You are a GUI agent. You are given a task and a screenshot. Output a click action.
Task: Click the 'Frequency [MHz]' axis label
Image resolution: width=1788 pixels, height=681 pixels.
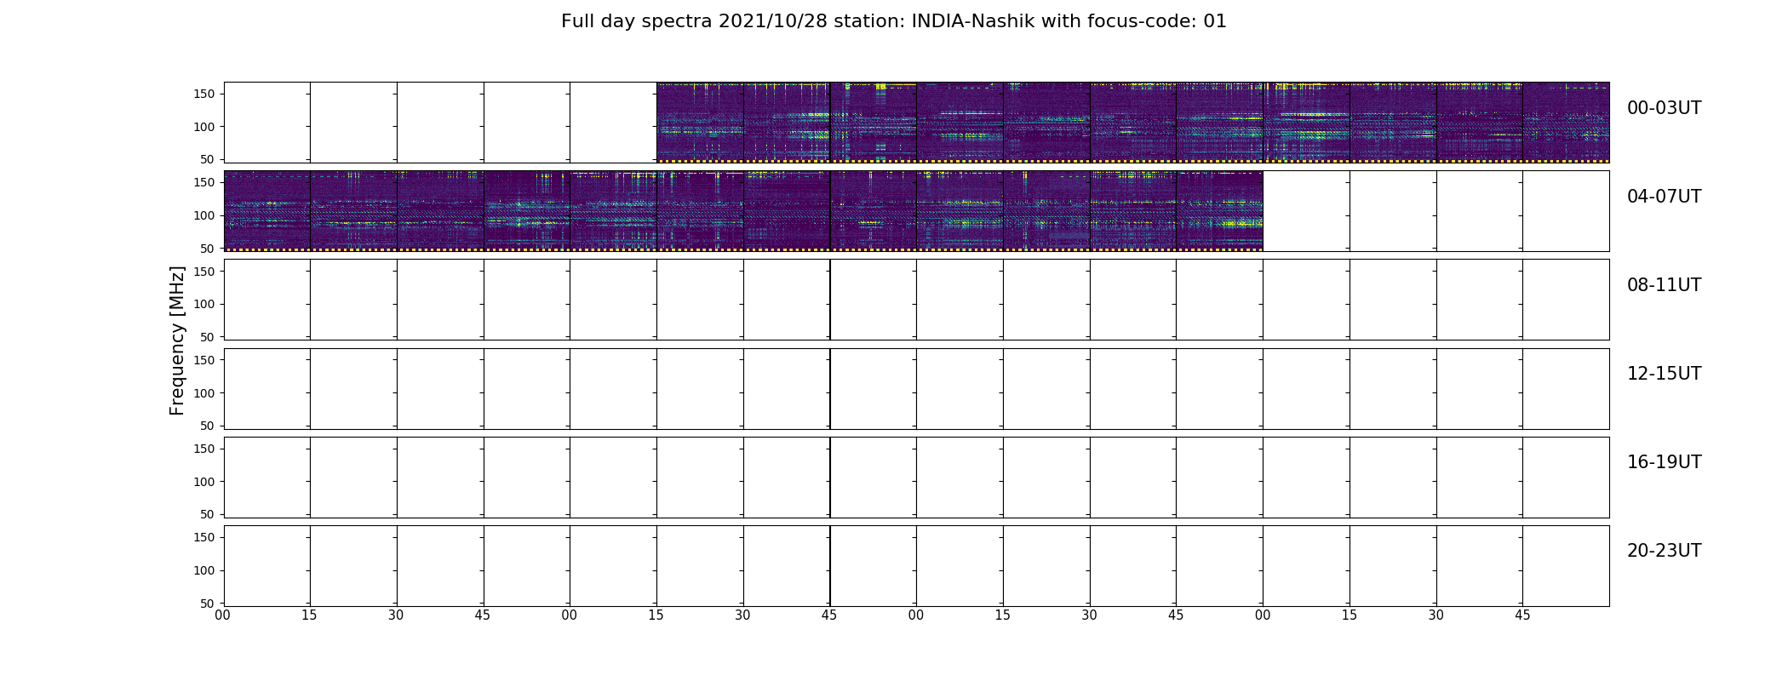pyautogui.click(x=177, y=340)
